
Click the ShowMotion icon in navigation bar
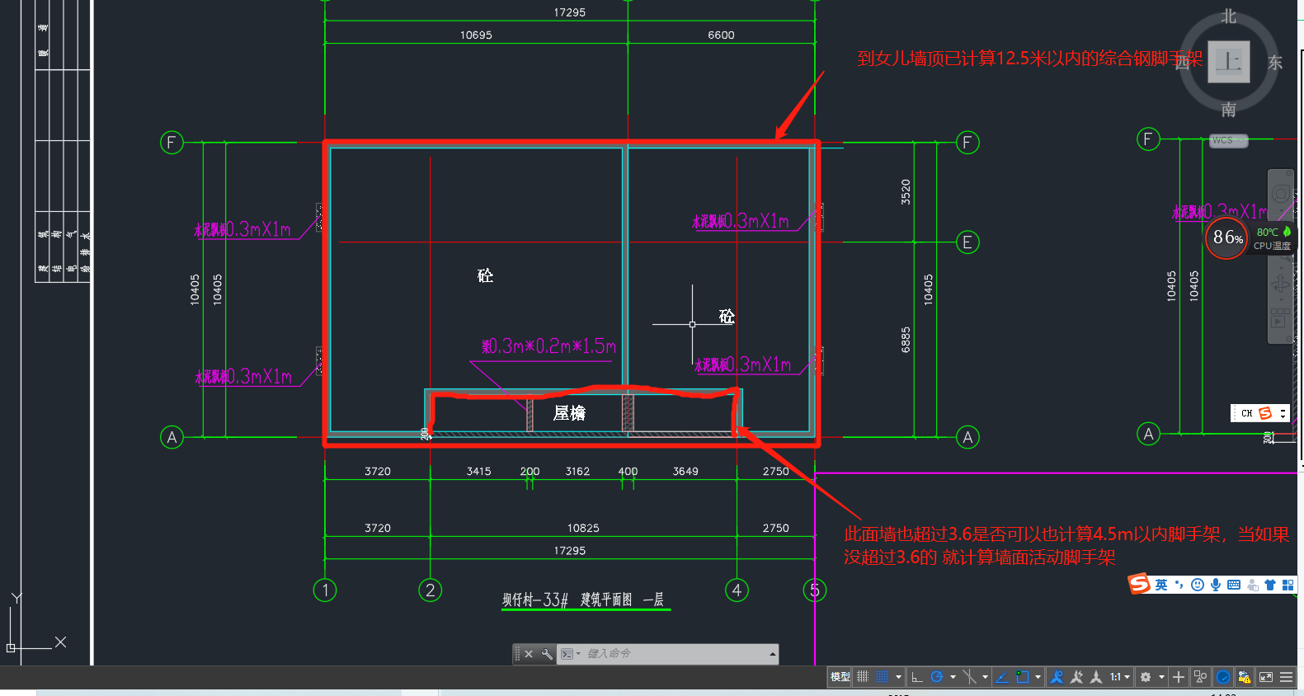[x=1280, y=318]
